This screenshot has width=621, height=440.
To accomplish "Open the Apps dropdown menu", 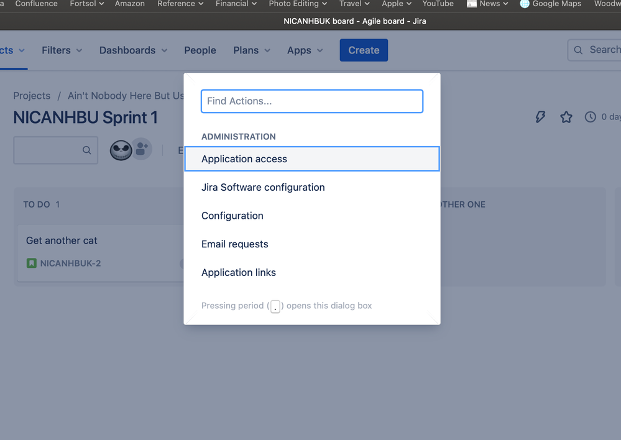I will pos(305,50).
